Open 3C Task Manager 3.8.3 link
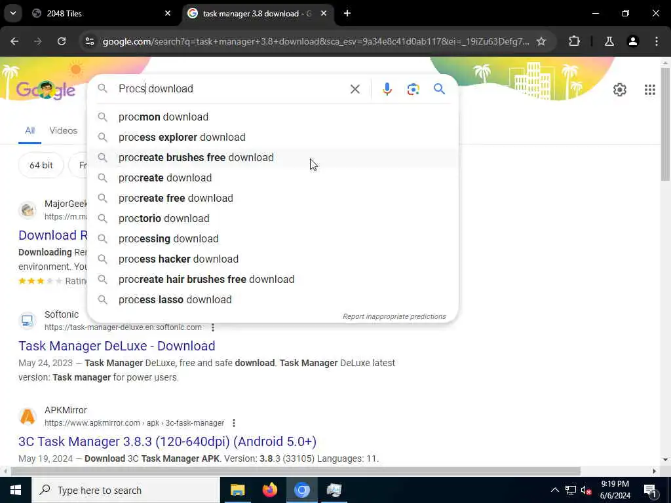 [167, 441]
